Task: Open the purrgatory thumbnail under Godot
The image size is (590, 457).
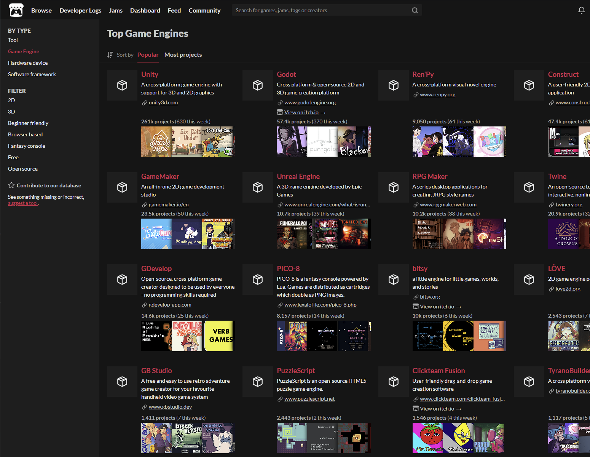Action: [322, 142]
